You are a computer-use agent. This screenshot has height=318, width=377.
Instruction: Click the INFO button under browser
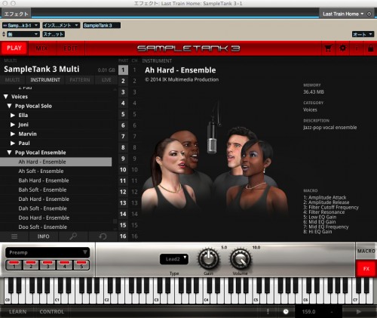[44, 236]
